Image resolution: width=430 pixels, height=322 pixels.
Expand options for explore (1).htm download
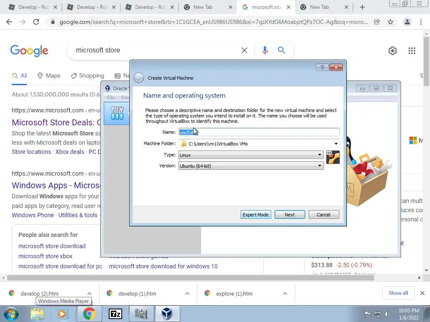click(x=285, y=293)
